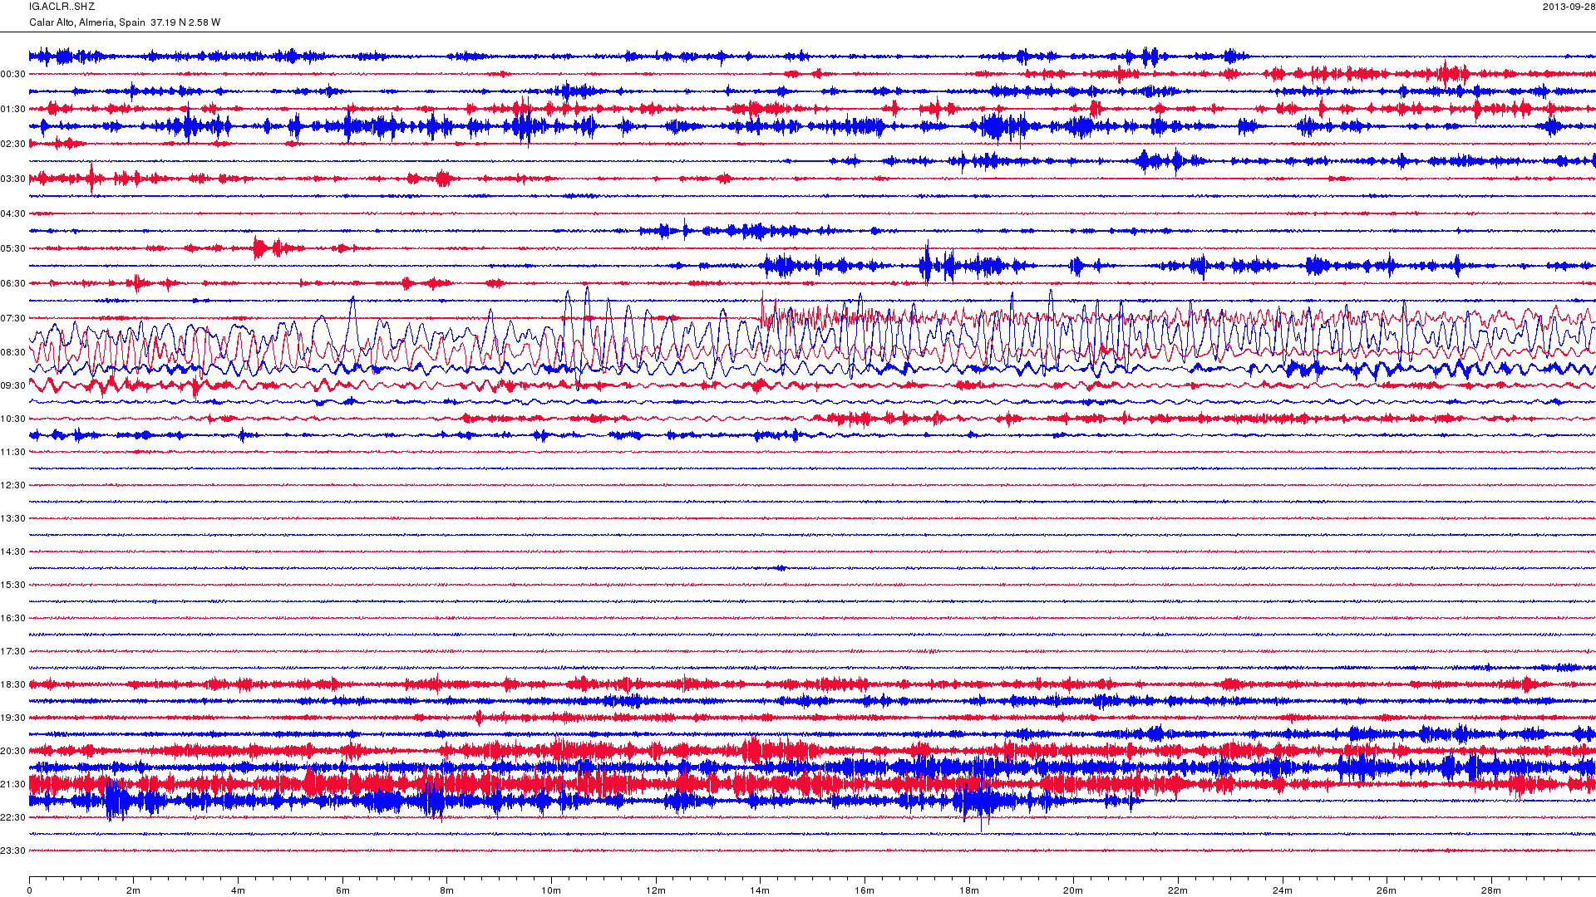Click the 20m axis tick label
The width and height of the screenshot is (1596, 897).
1073,891
